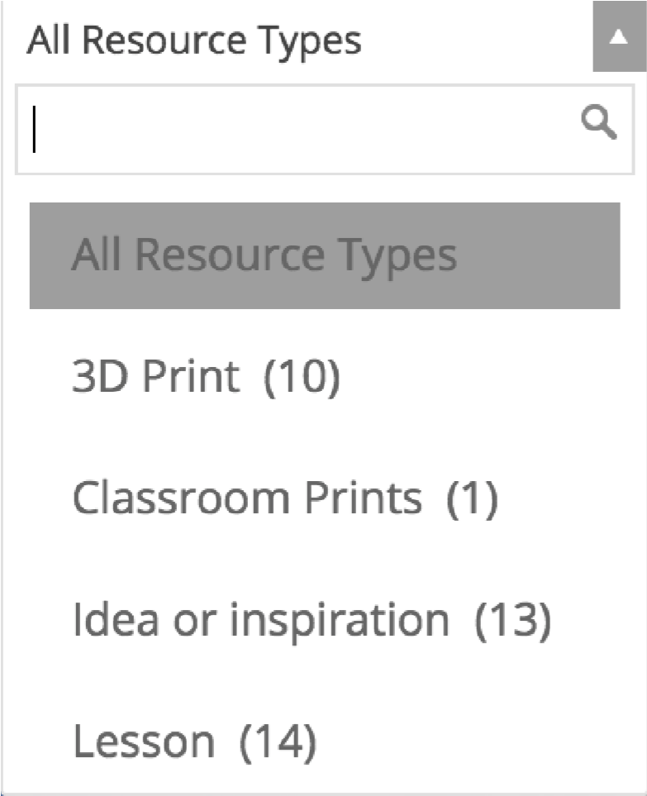
Task: Submit the search via the magnifier
Action: click(599, 122)
